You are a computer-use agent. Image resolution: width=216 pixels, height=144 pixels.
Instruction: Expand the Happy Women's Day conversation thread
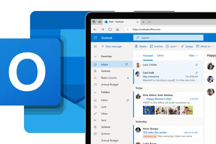click(x=144, y=99)
